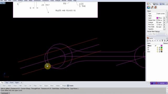Move layer up one parent, left-triangle icon
Image resolution: width=168 pixels, height=94 pixels.
tap(160, 41)
